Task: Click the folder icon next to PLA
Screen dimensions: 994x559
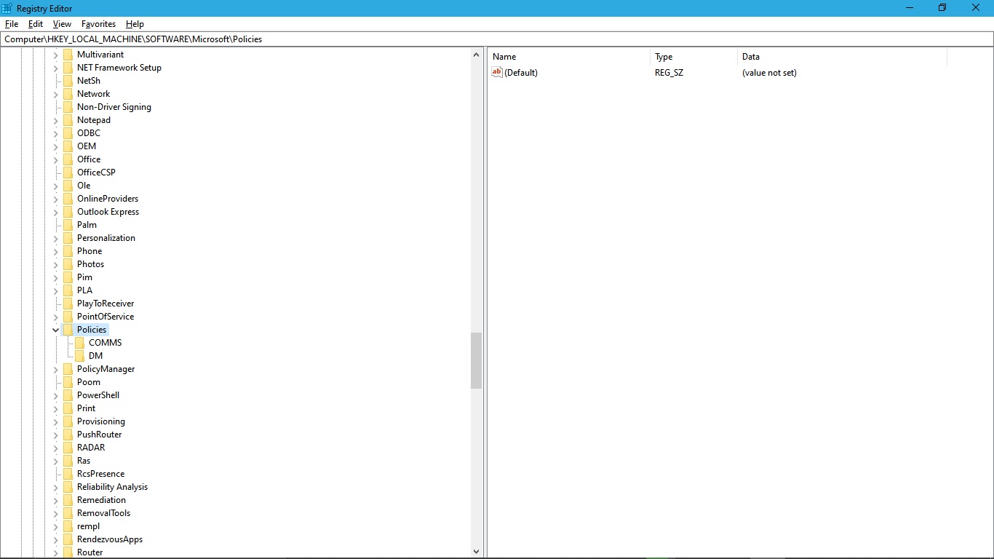Action: coord(68,290)
